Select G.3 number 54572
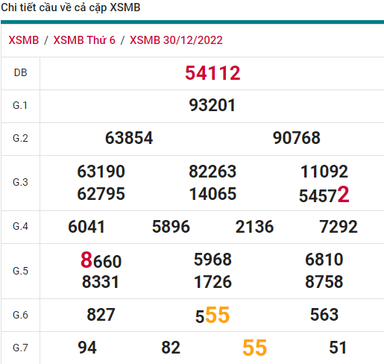This screenshot has height=364, width=384. coord(324,195)
